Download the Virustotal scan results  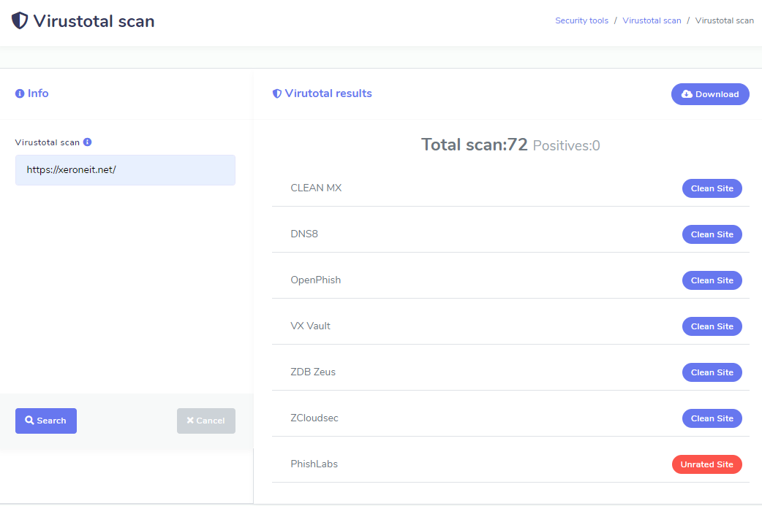[x=709, y=94]
